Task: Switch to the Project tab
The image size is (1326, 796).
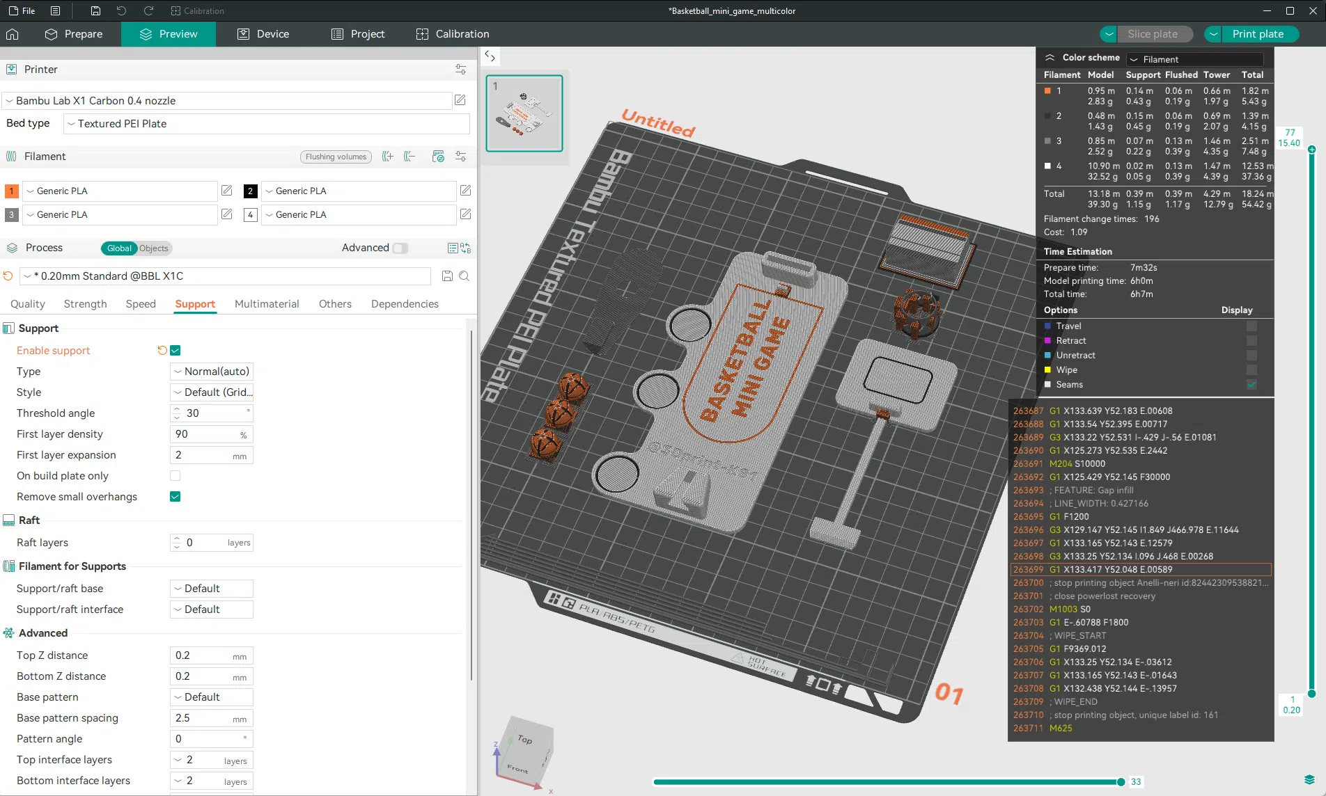Action: coord(358,34)
